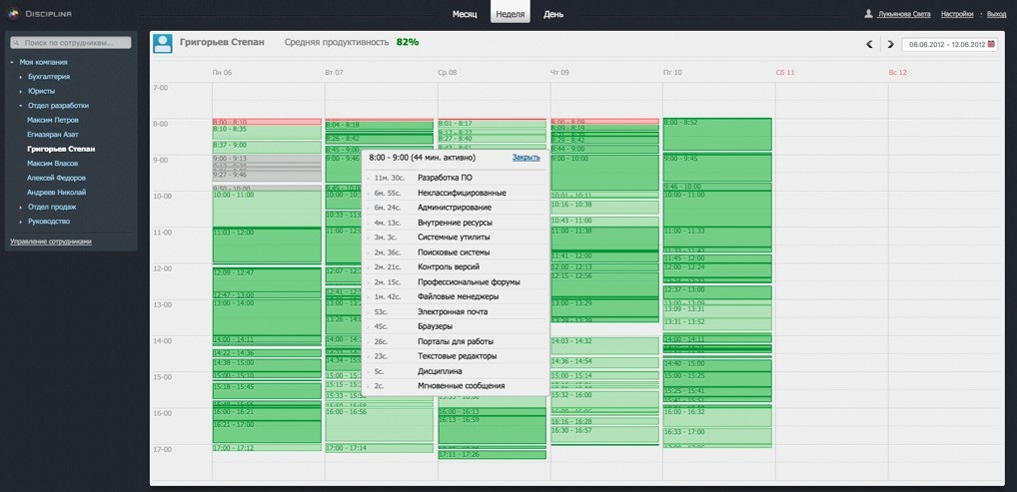Switch to the Месяц view tab
The image size is (1017, 492).
[465, 15]
